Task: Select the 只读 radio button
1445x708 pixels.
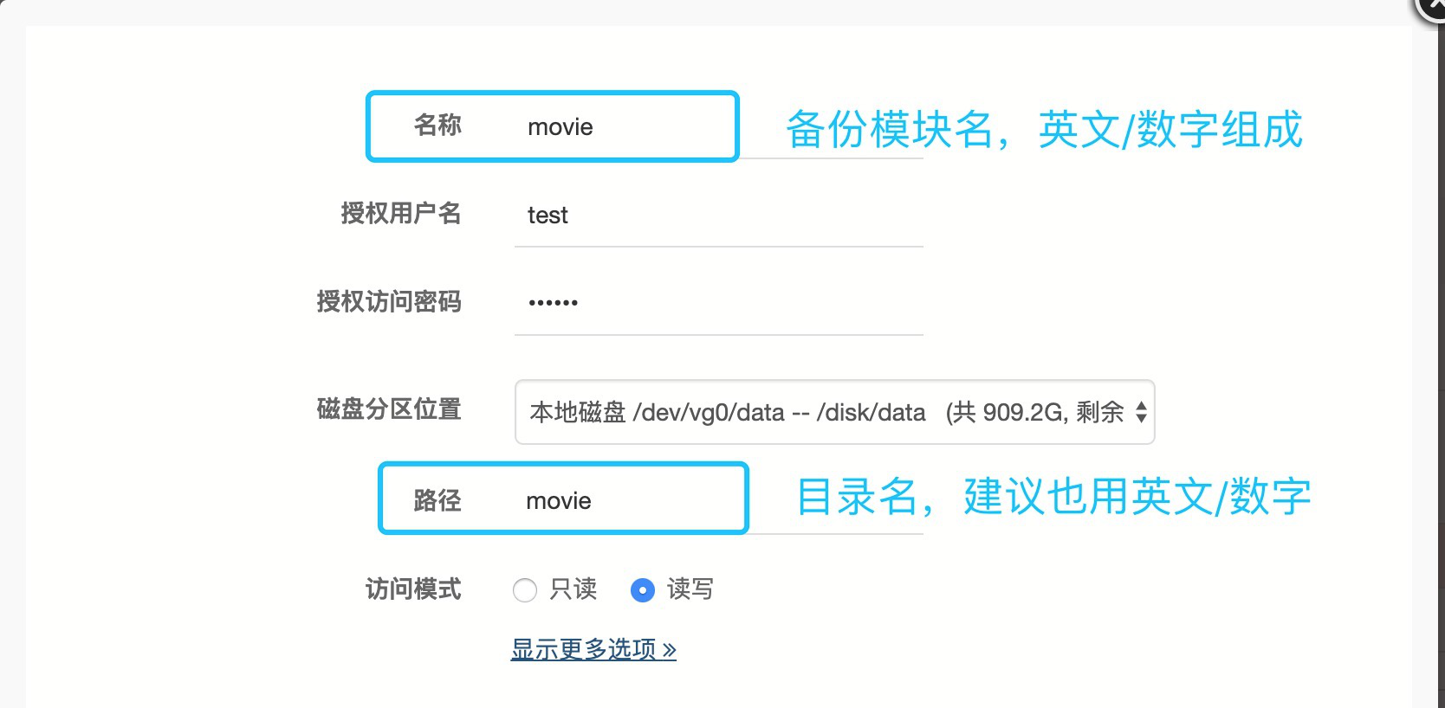Action: point(525,590)
